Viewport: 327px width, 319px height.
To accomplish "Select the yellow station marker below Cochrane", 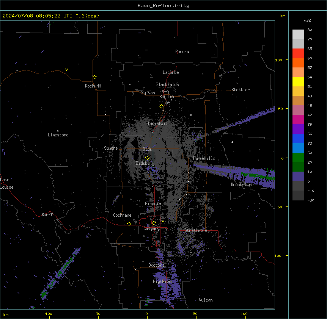I will [x=129, y=224].
